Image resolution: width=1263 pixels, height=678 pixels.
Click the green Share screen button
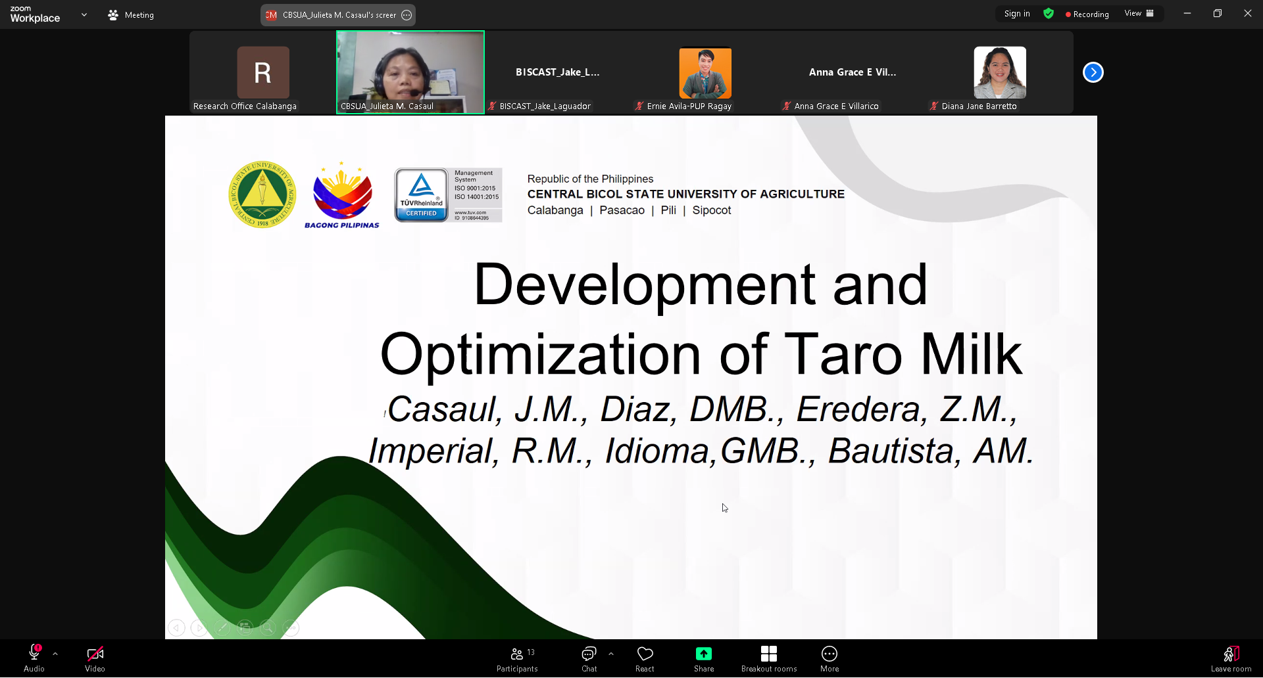[703, 659]
